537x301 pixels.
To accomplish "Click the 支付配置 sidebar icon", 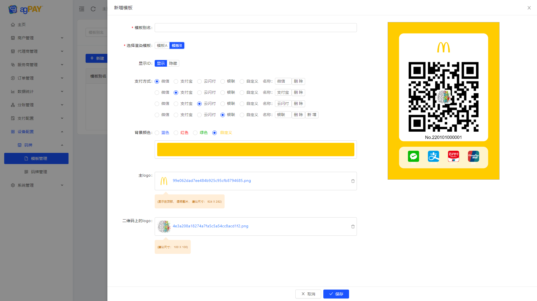I will [x=13, y=118].
